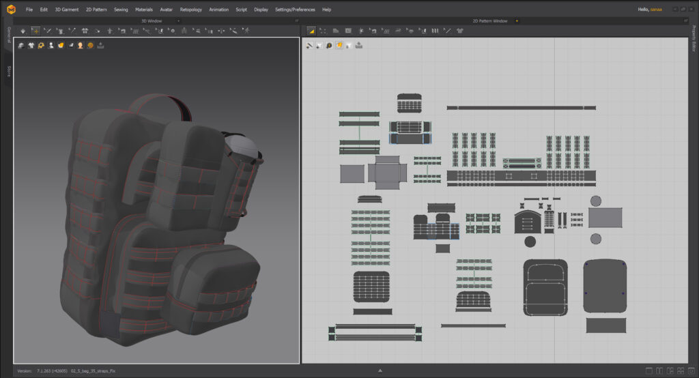Open the 2D Pattern menu
This screenshot has width=699, height=378.
pyautogui.click(x=96, y=10)
